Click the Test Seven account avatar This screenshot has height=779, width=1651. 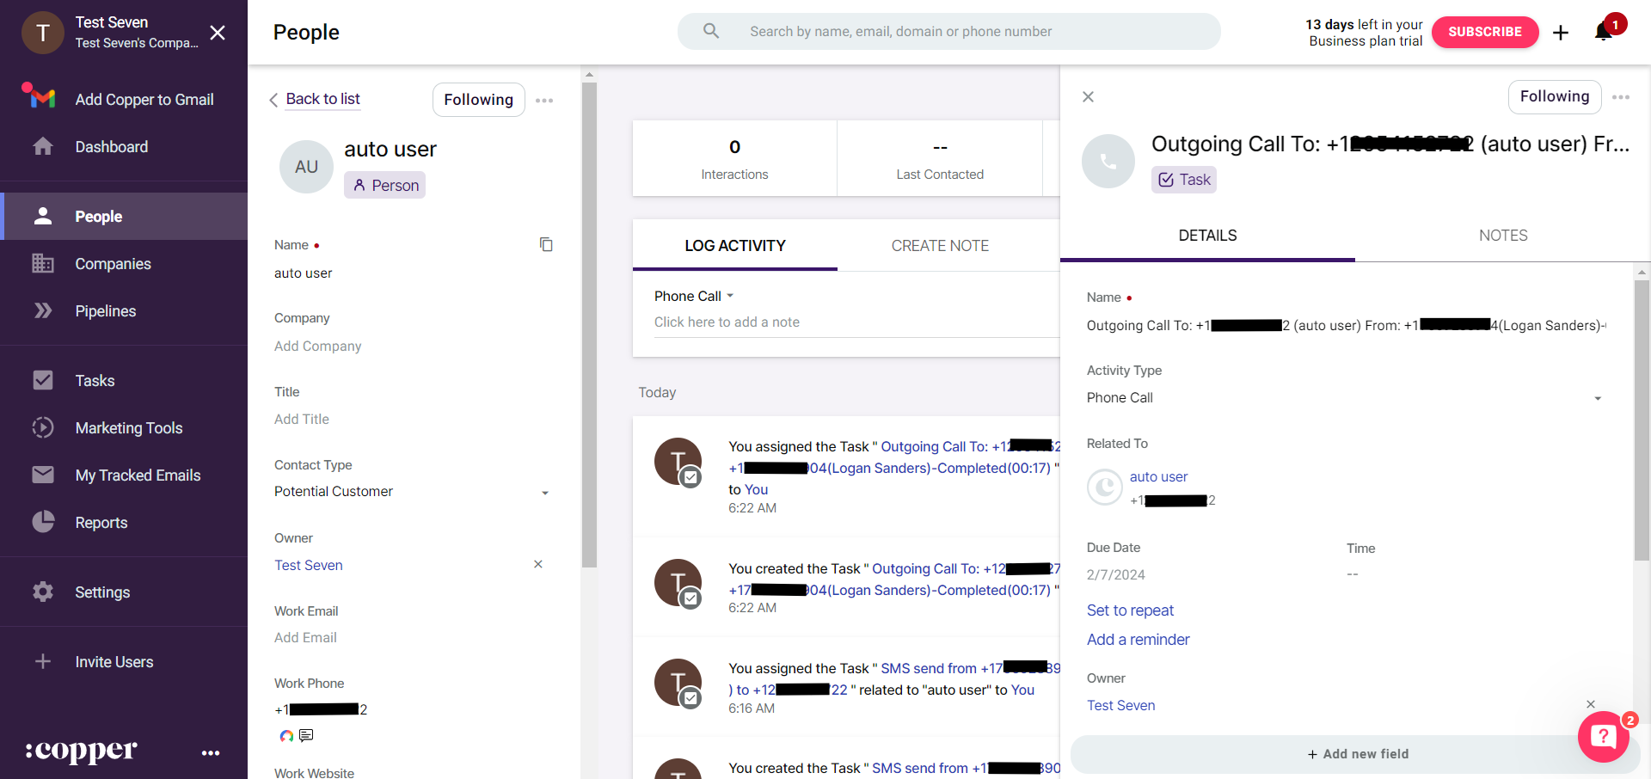[x=43, y=33]
